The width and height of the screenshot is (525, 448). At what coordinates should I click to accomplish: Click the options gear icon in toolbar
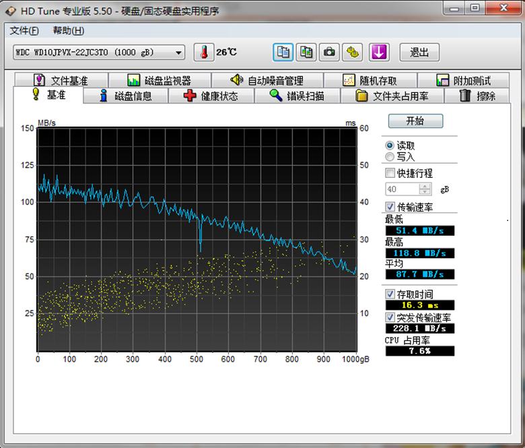352,52
